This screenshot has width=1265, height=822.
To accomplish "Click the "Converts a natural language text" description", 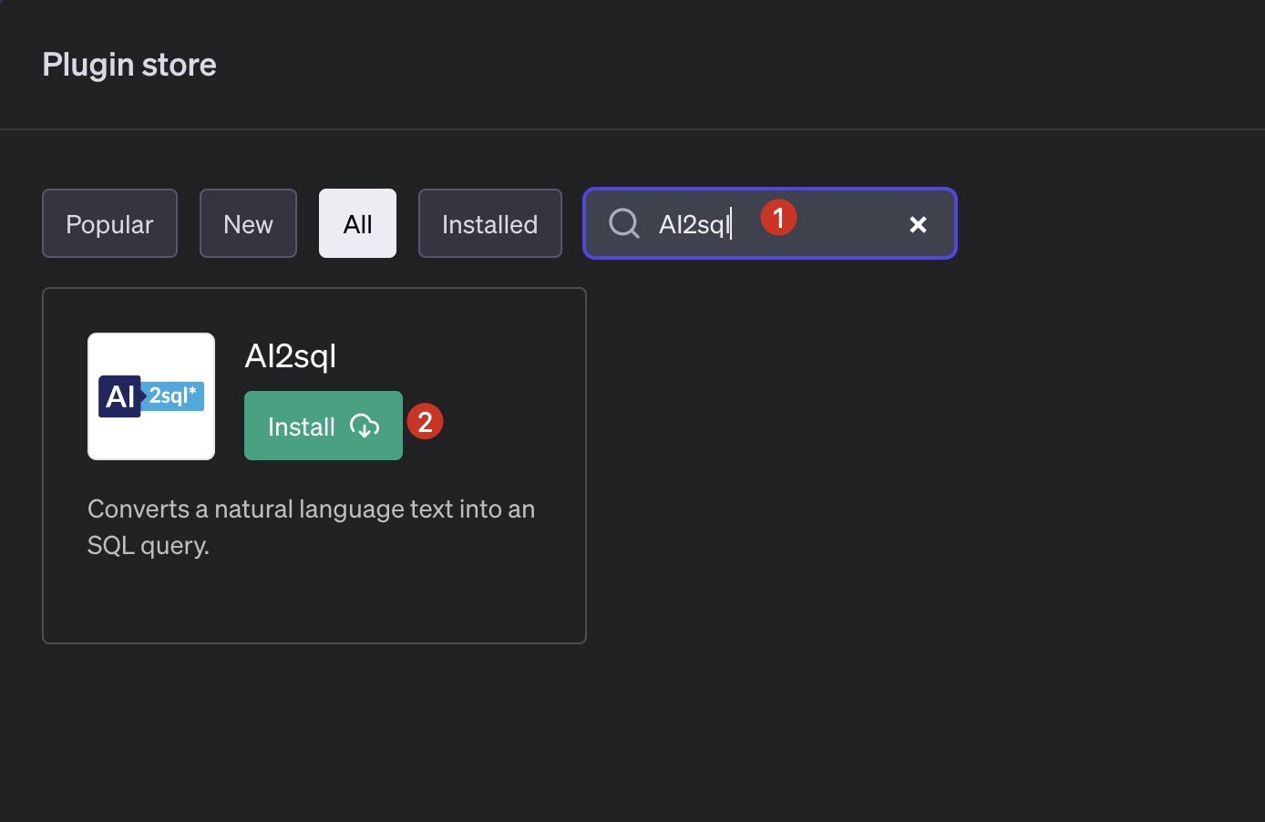I will (x=311, y=527).
